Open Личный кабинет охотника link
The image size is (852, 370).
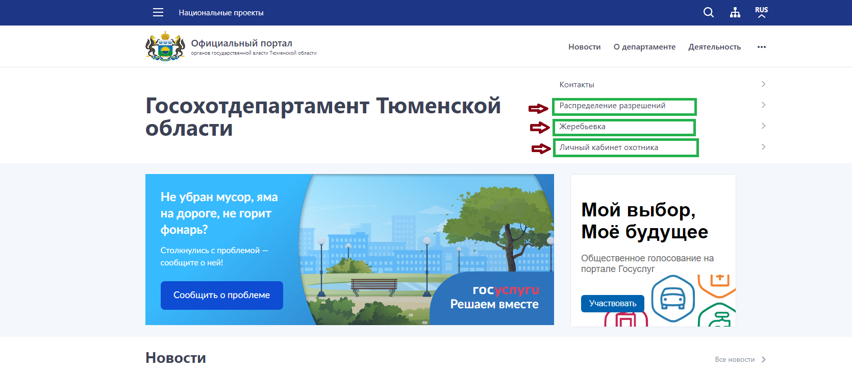tap(609, 147)
